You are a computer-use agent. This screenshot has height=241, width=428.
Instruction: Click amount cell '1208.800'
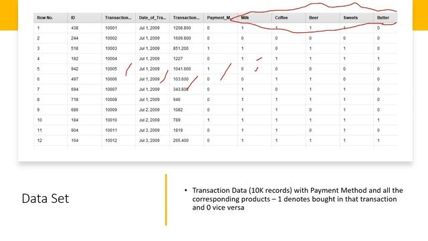(x=182, y=28)
